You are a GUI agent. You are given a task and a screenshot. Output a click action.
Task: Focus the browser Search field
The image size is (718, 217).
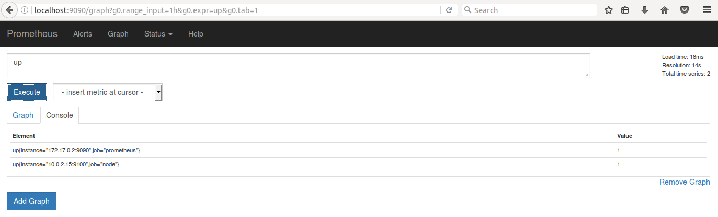point(529,10)
